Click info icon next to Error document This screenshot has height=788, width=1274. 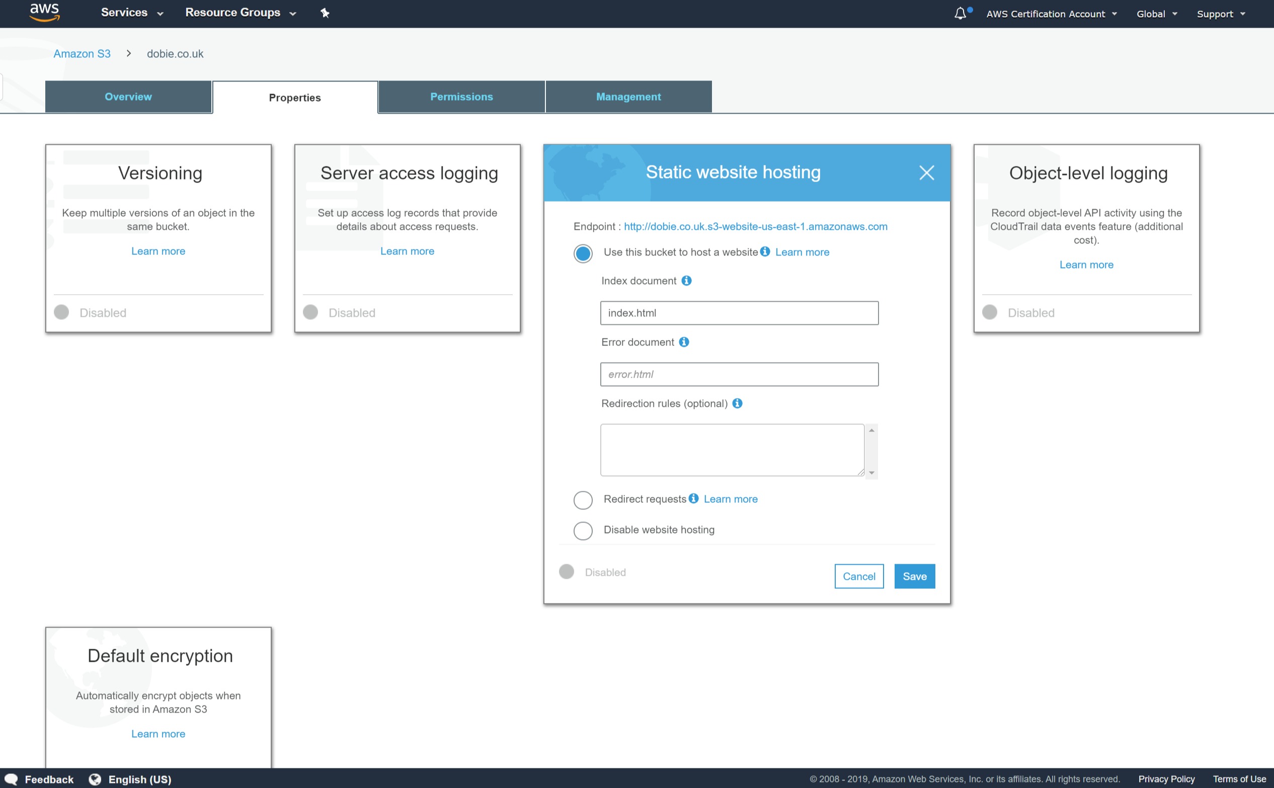click(684, 342)
